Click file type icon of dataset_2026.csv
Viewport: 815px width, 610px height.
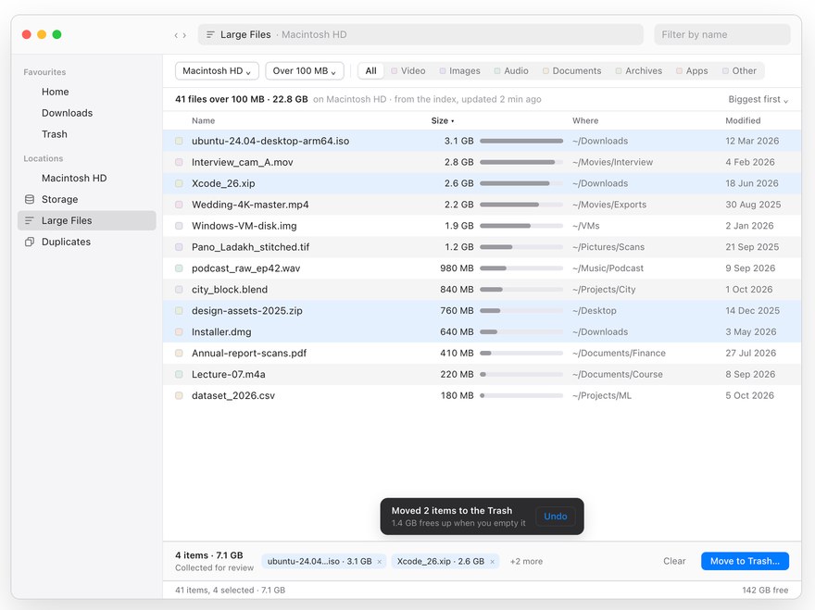click(x=179, y=396)
